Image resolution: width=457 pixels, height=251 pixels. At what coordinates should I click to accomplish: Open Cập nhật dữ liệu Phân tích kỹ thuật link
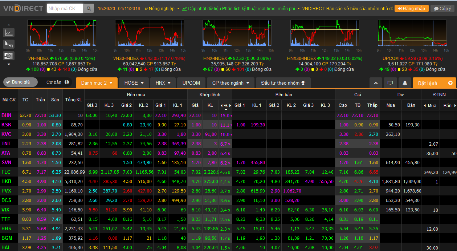pyautogui.click(x=238, y=8)
